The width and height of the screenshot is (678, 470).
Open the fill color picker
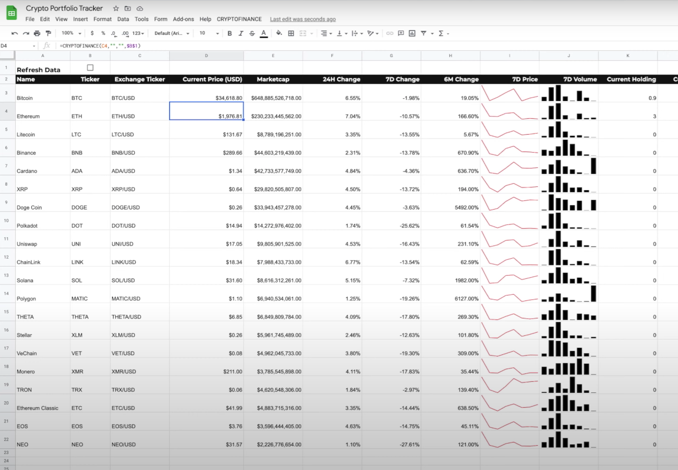click(279, 33)
